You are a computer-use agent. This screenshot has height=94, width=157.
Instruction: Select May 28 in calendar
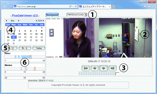coord(36,40)
